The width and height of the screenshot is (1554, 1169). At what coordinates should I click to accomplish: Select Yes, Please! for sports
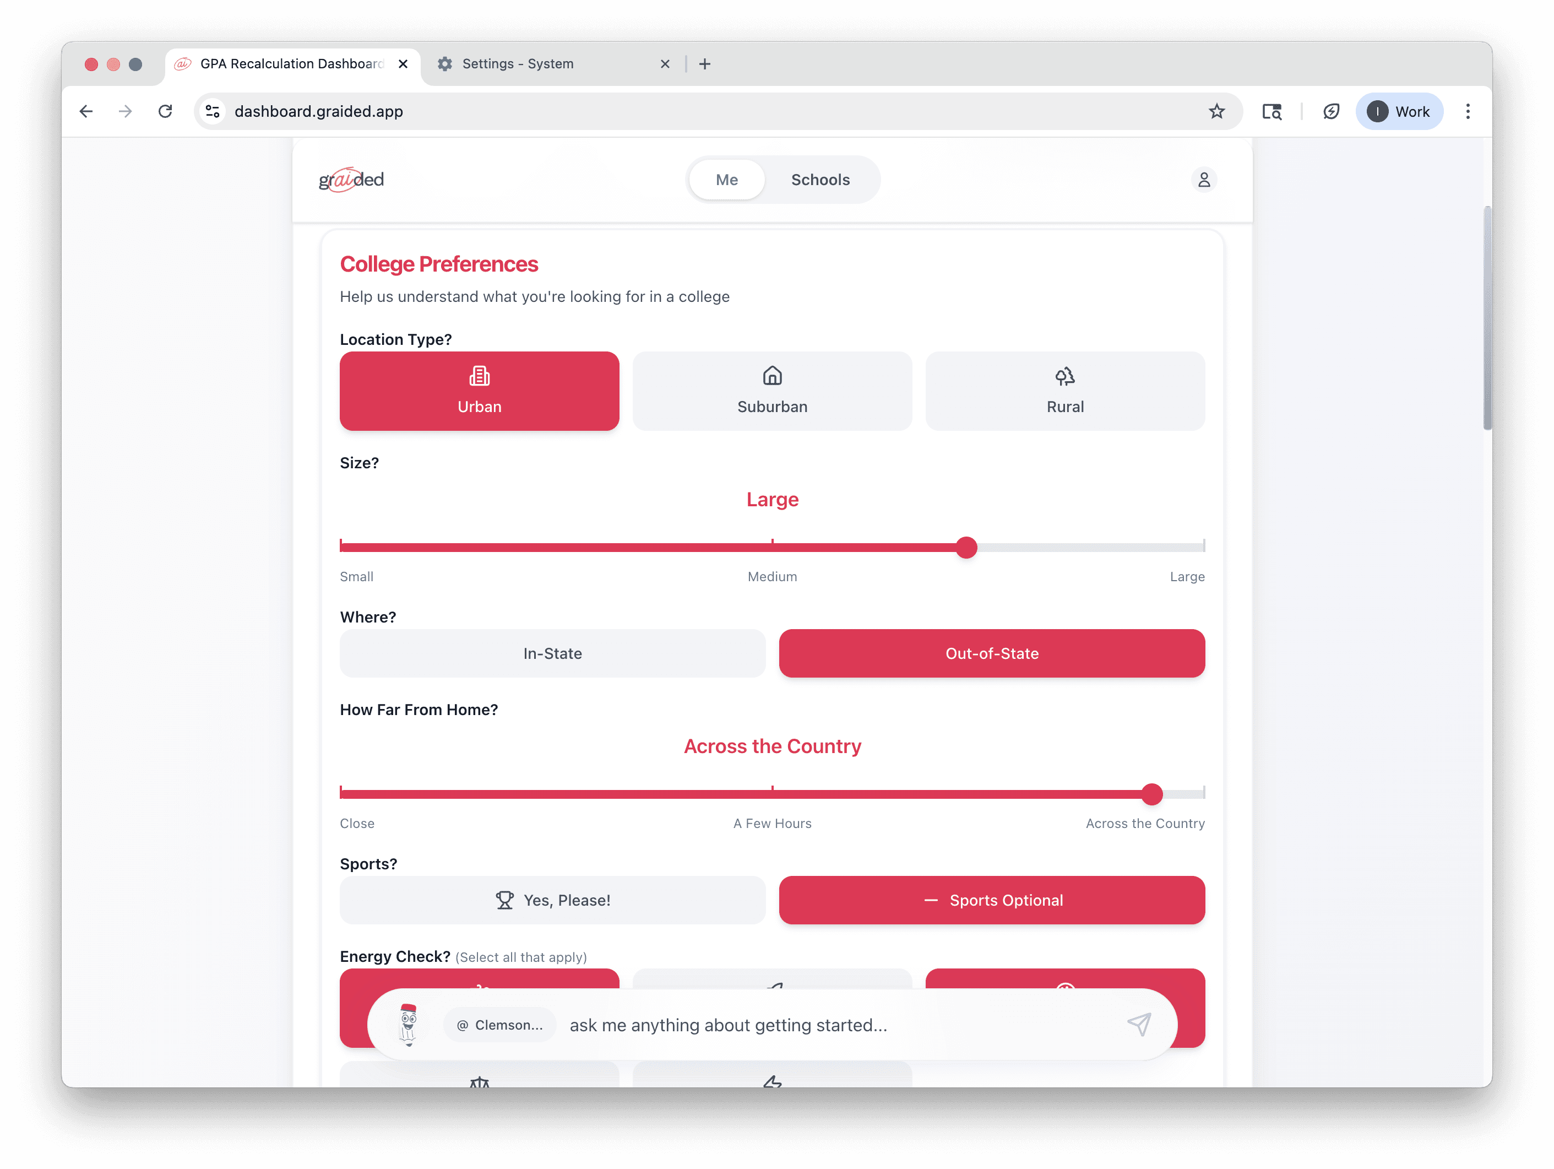point(552,900)
